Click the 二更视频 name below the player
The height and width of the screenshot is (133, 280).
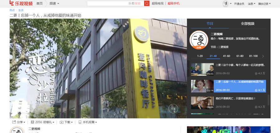pyautogui.click(x=34, y=129)
